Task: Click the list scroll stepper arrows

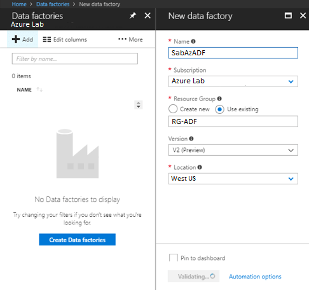Action: (139, 105)
